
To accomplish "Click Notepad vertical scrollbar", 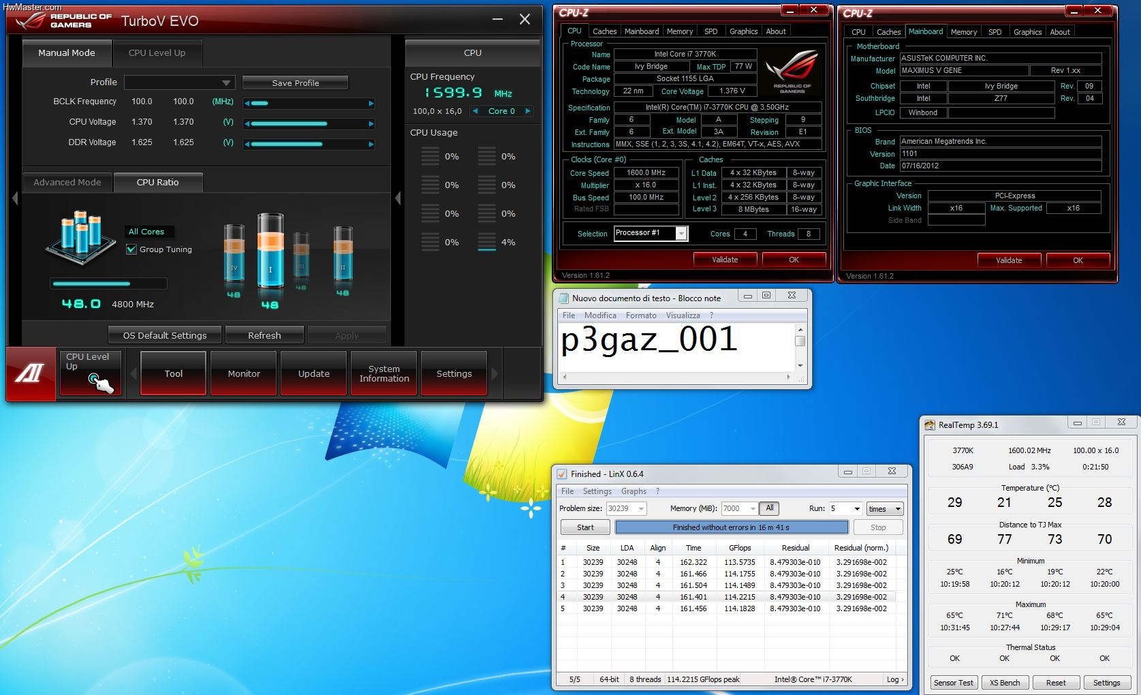I will click(x=800, y=347).
